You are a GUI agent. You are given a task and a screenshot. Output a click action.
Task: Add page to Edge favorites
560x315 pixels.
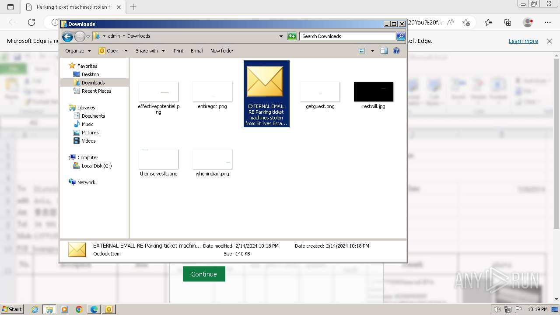pos(466,22)
